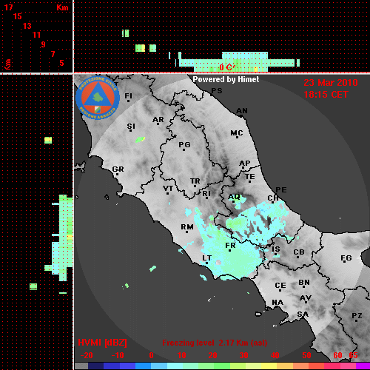
Task: Click the SA city label
Action: coord(303,314)
